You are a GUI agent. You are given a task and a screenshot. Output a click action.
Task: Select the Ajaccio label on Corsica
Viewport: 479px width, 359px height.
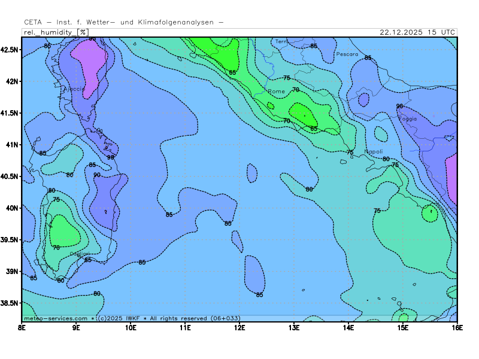74,89
